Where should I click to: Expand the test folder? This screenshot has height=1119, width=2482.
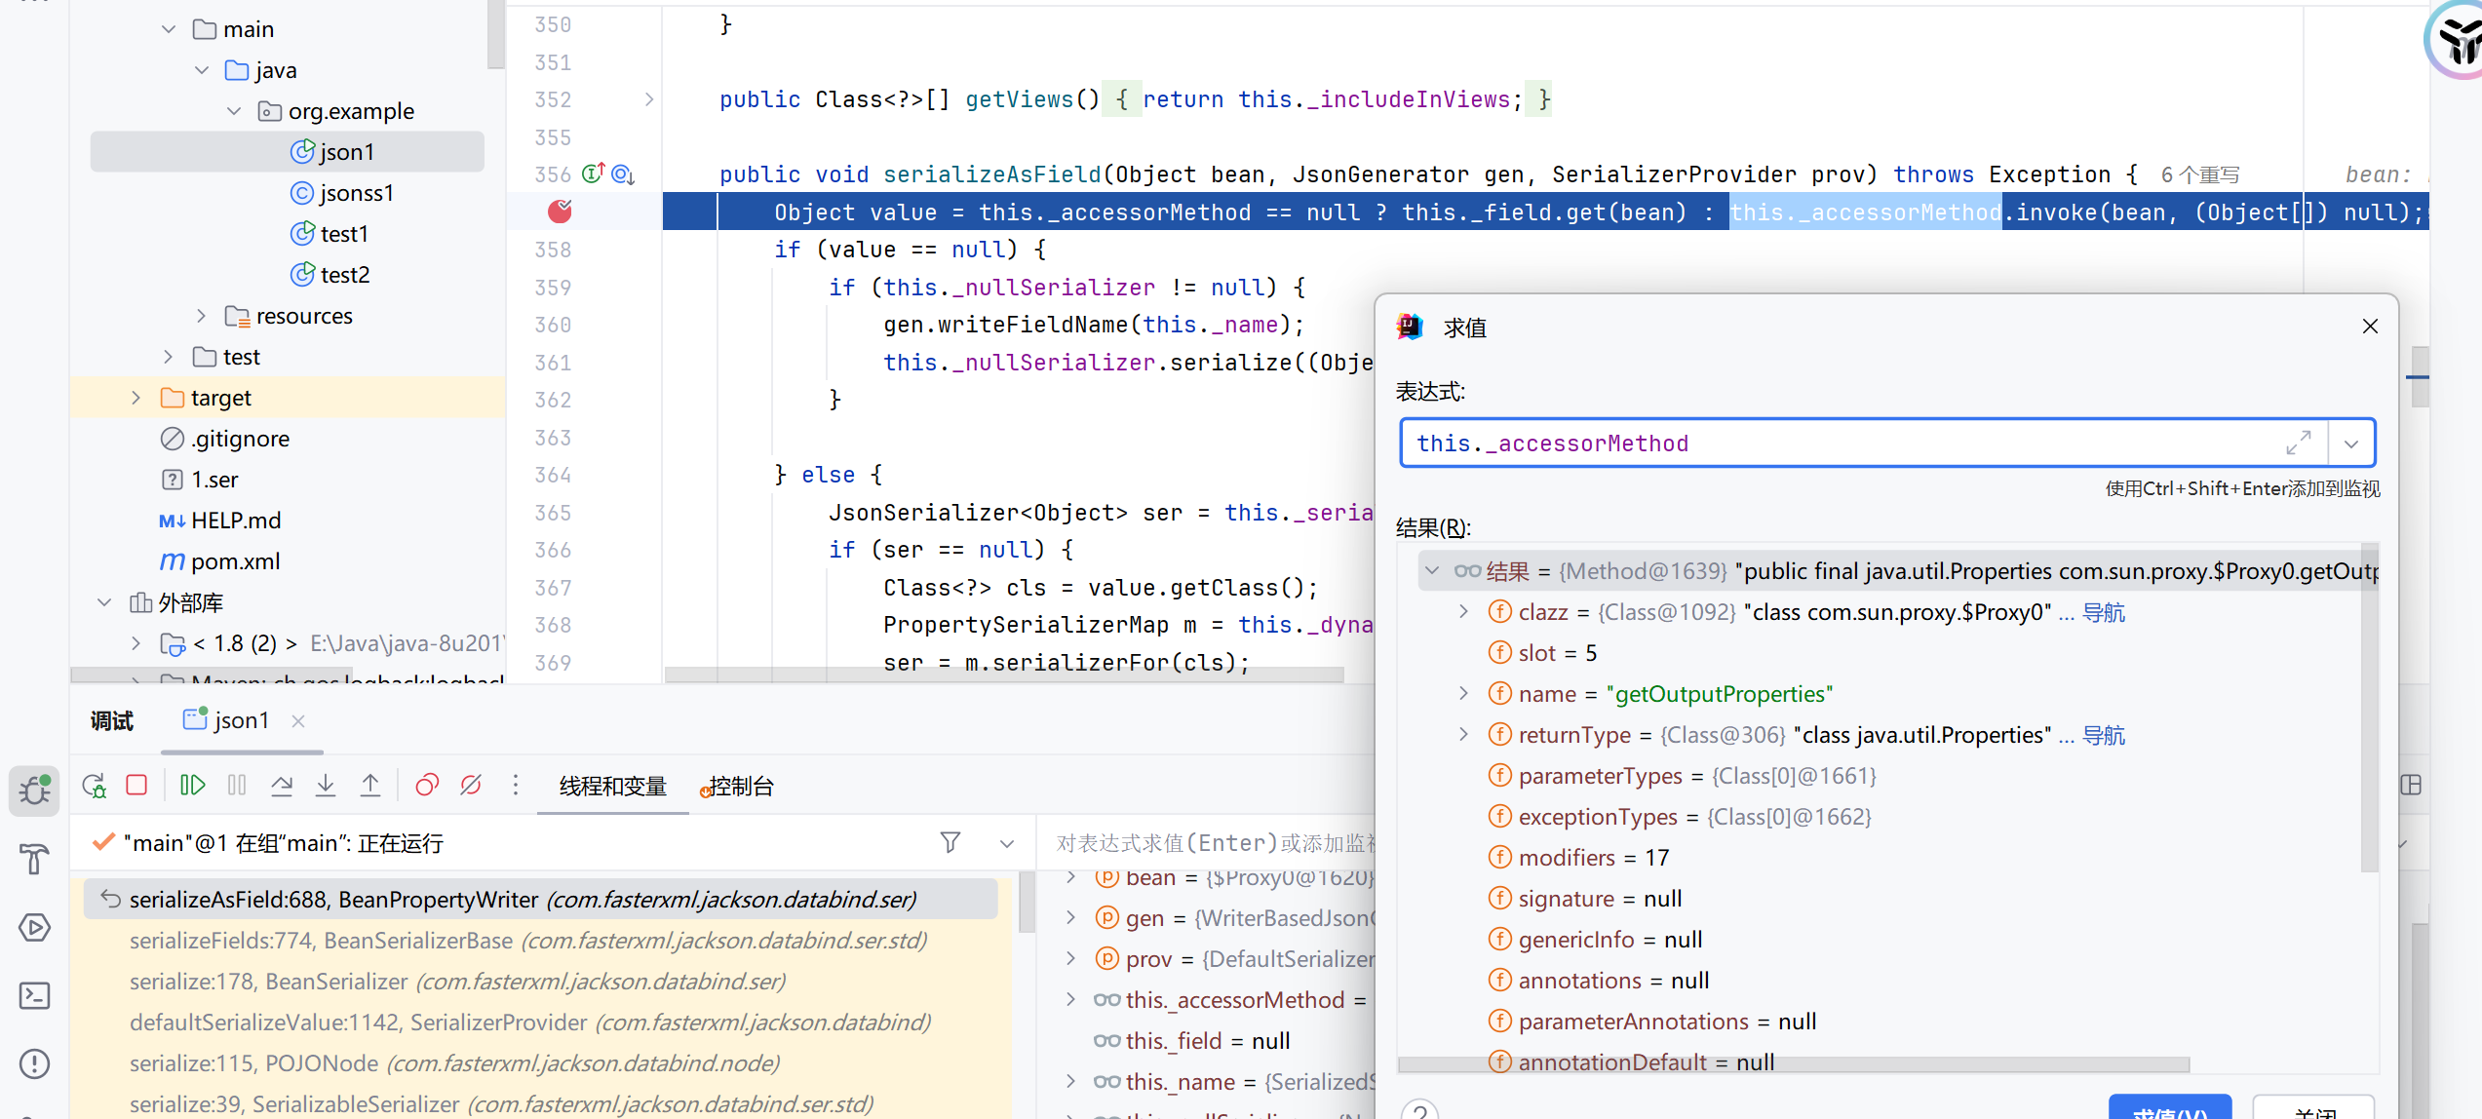coord(169,357)
